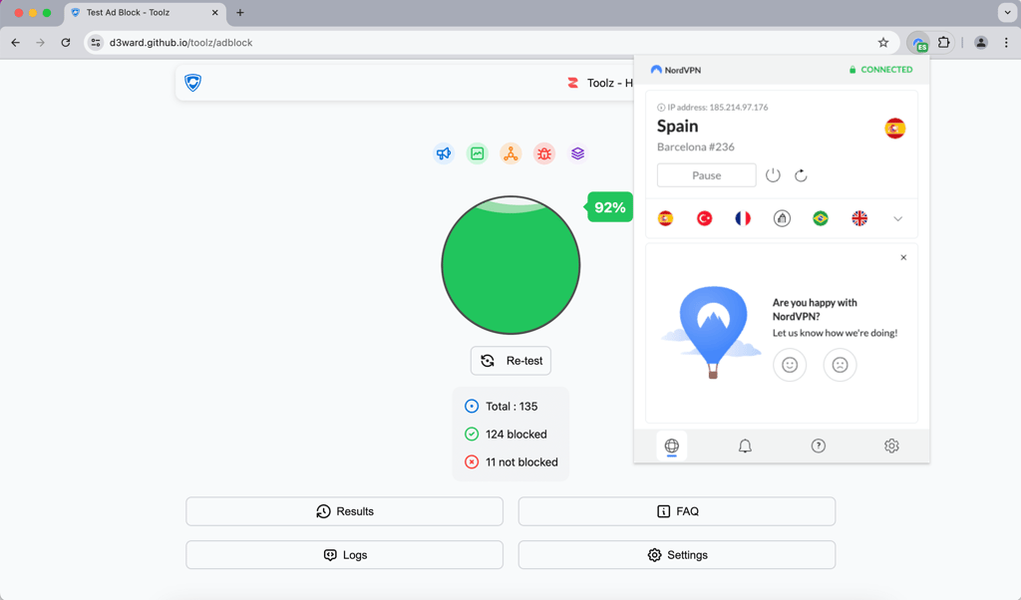Connect to United Kingdom via flag shortcut
Viewport: 1021px width, 600px height.
pos(859,218)
